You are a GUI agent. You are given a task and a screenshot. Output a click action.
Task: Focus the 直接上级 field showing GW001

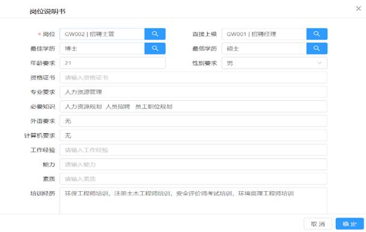point(264,34)
